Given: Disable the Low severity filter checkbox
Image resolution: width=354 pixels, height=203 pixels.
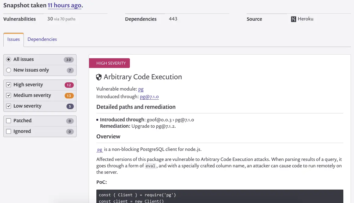Looking at the screenshot, I should coord(9,106).
